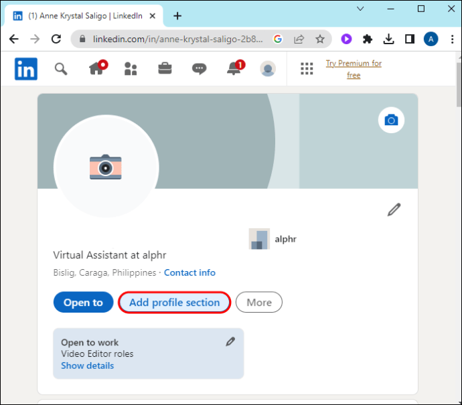The width and height of the screenshot is (462, 405).
Task: Go back with browser back arrow
Action: [x=14, y=39]
